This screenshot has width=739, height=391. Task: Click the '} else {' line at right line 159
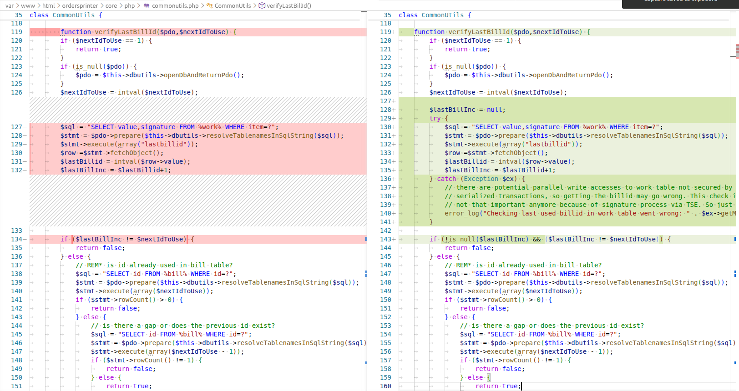click(x=476, y=377)
